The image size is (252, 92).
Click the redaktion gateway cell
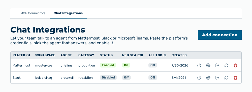click(x=85, y=78)
